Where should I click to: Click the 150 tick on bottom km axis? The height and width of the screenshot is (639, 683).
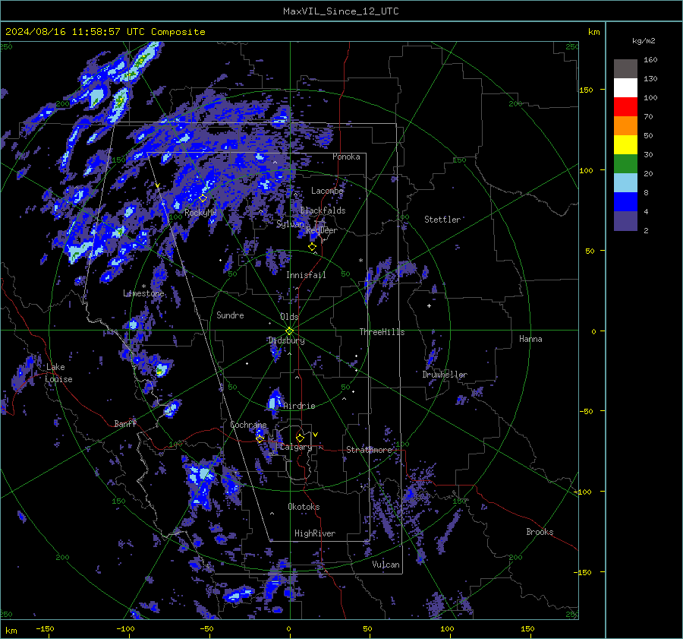click(527, 628)
